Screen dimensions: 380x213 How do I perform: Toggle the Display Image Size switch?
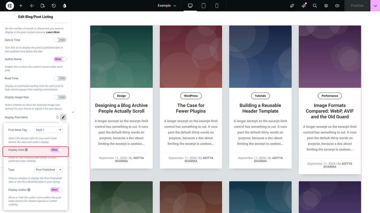[x=60, y=97]
